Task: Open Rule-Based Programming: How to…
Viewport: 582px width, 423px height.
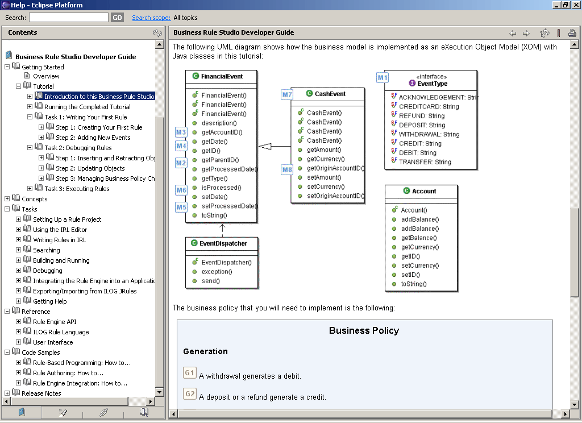Action: [82, 363]
